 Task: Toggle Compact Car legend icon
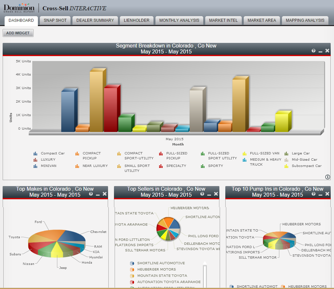(35, 153)
